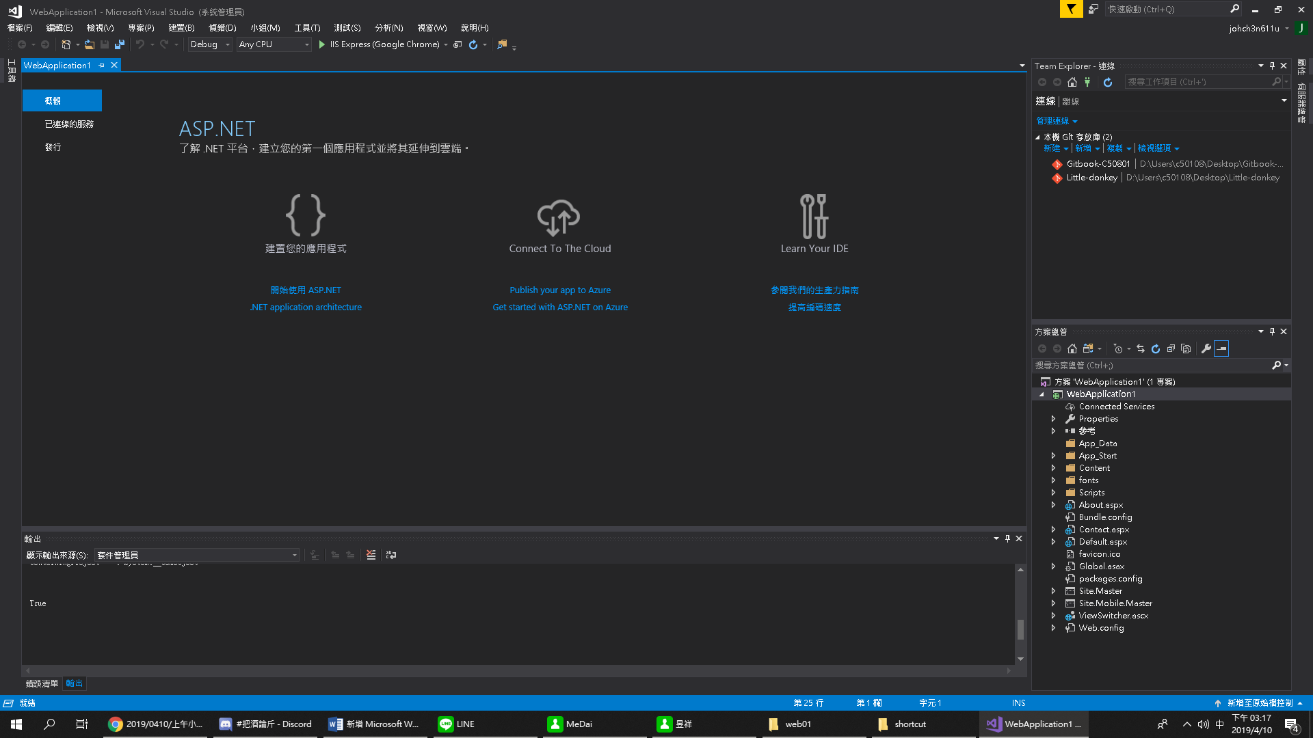Click the Solution Explorer solutions and folders view icon
1313x738 pixels.
[1087, 348]
